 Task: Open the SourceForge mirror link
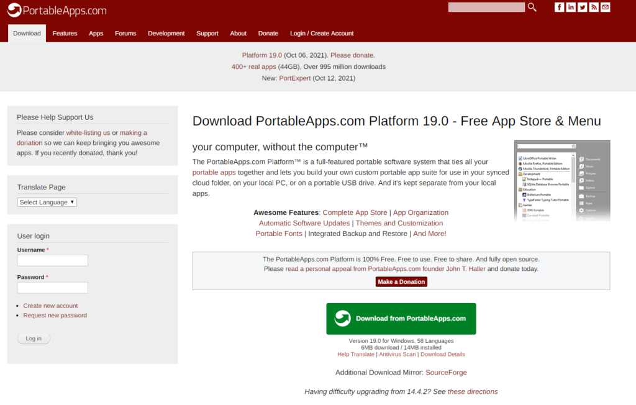point(446,373)
